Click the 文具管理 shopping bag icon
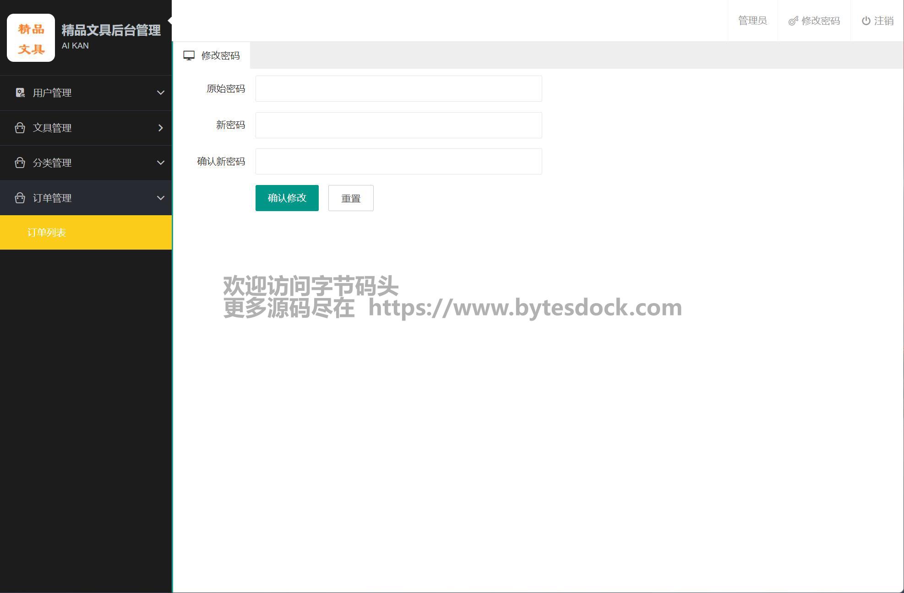Image resolution: width=904 pixels, height=593 pixels. click(x=20, y=128)
